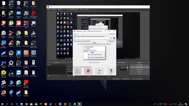This screenshot has height=106, width=189.
Task: Click the Unlock It button in LockHunter
Action: pos(77,71)
